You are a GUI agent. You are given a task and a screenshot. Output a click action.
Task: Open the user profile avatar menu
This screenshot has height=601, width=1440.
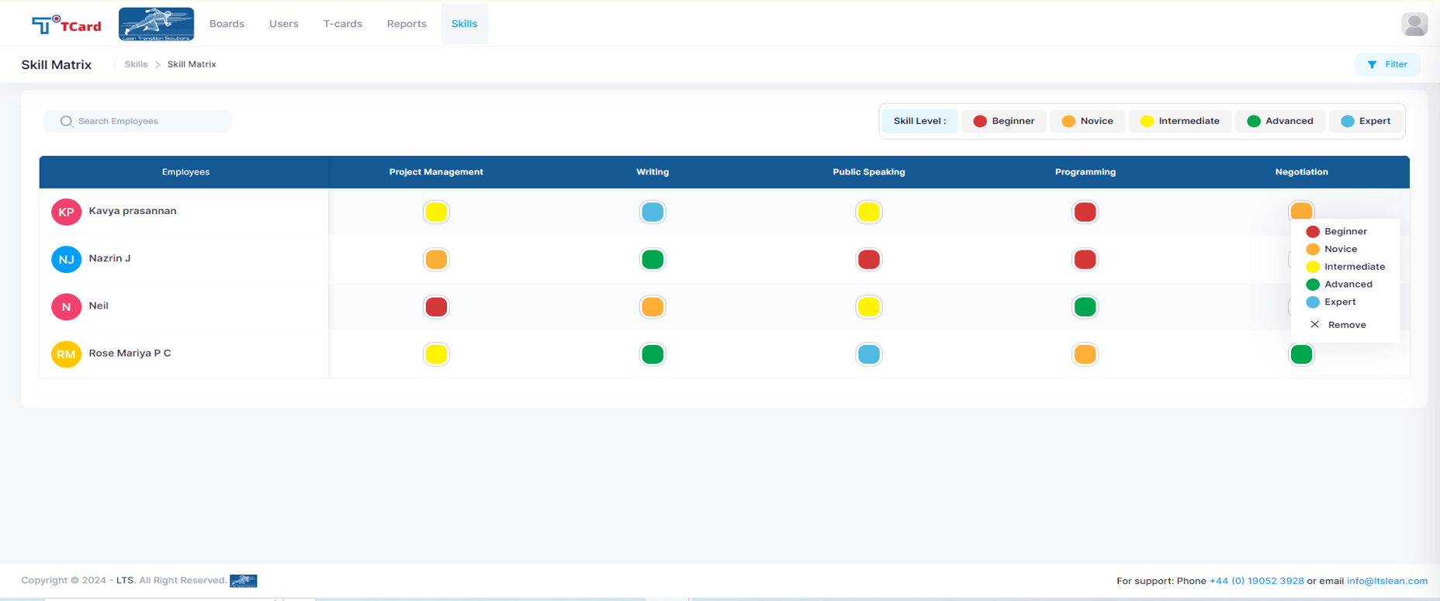tap(1414, 24)
